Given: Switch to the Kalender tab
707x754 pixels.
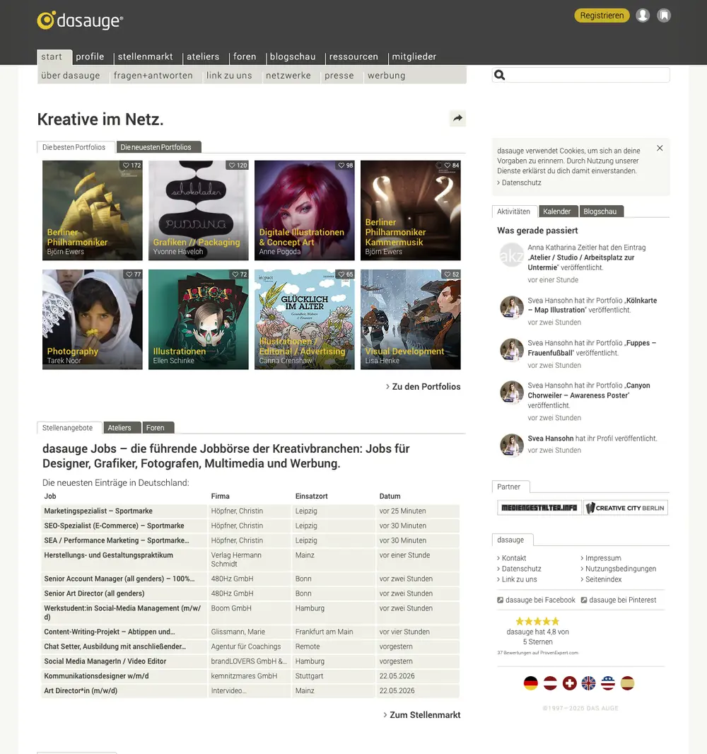Looking at the screenshot, I should (559, 211).
